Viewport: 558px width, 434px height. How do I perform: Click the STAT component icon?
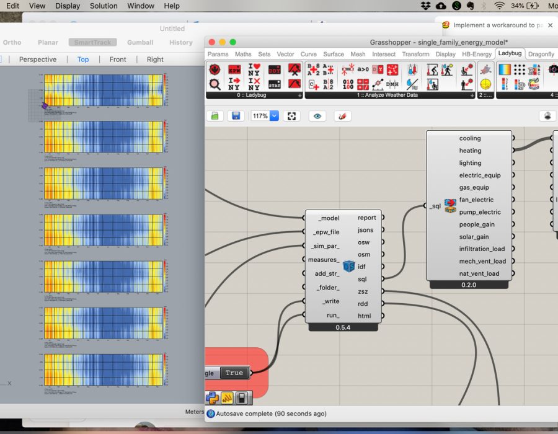pyautogui.click(x=275, y=84)
